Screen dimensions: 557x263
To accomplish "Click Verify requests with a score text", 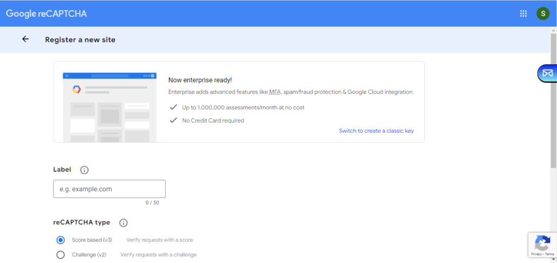I will pyautogui.click(x=159, y=240).
